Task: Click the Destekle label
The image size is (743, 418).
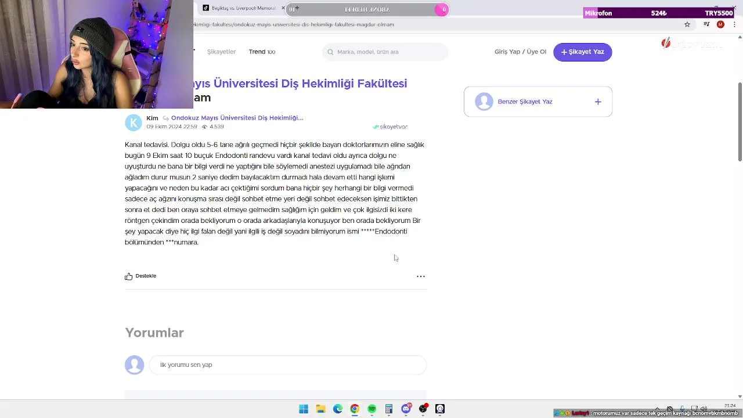Action: pos(146,276)
